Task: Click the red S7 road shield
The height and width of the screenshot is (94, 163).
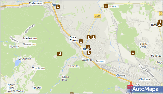Action: click(130, 87)
